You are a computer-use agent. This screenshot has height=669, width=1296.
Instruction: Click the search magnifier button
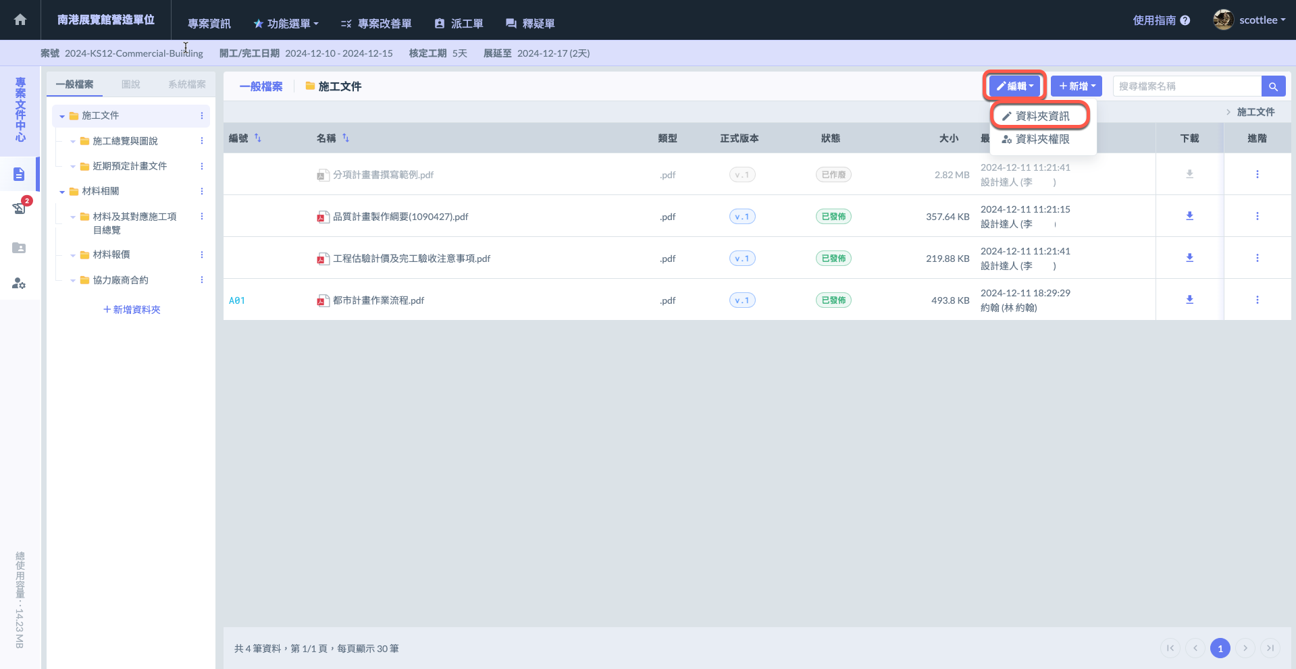[1273, 86]
